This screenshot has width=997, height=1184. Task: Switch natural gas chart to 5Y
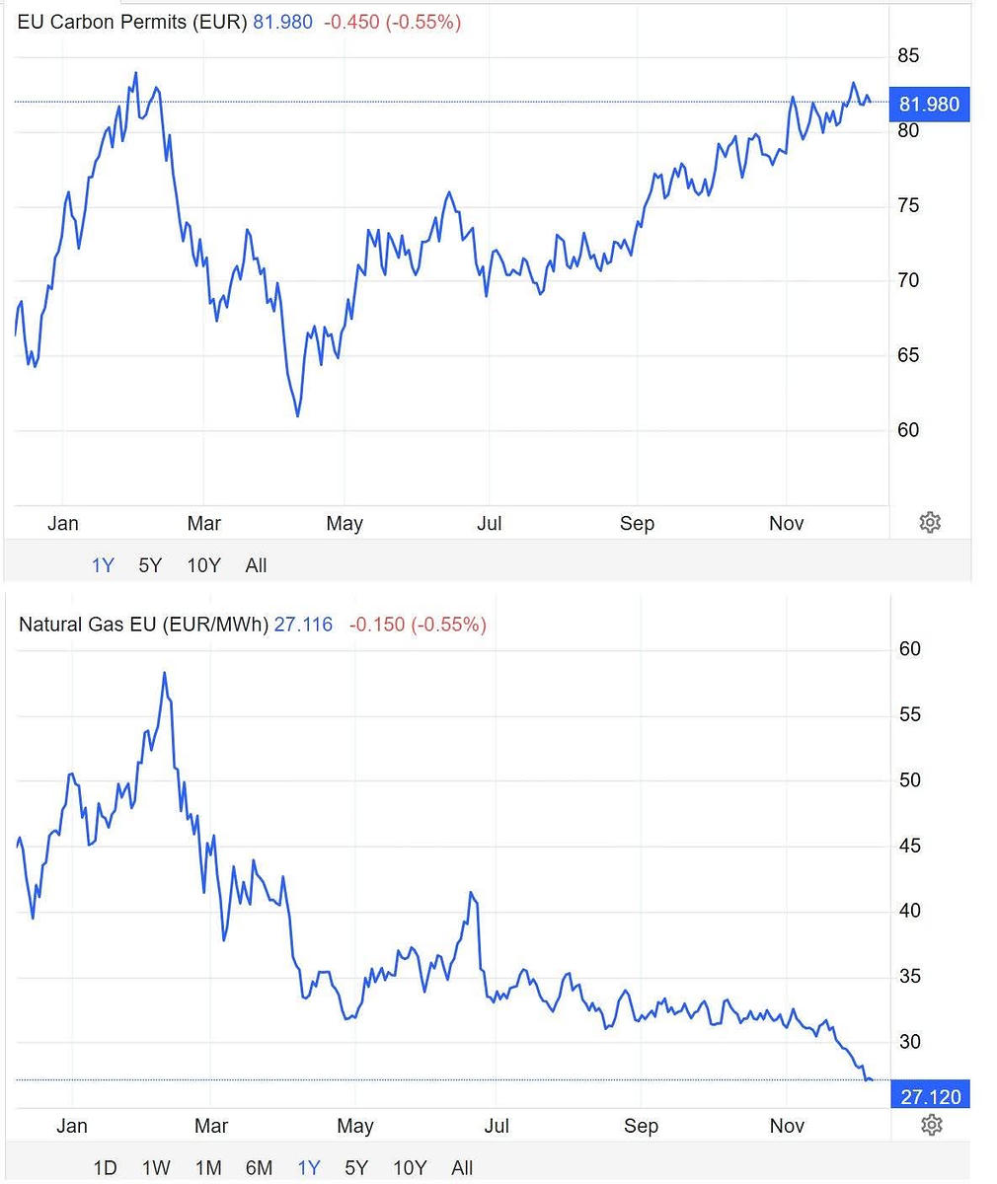point(356,1168)
